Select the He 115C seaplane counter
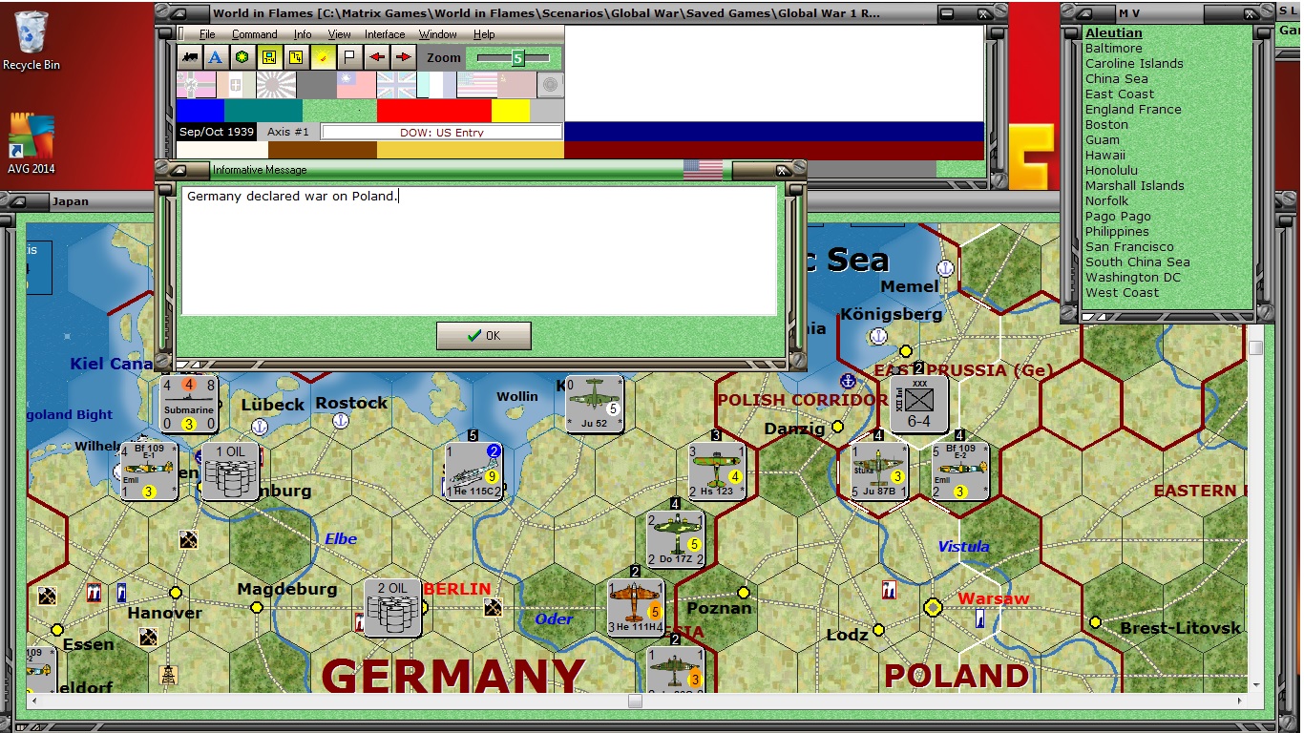 (x=474, y=471)
